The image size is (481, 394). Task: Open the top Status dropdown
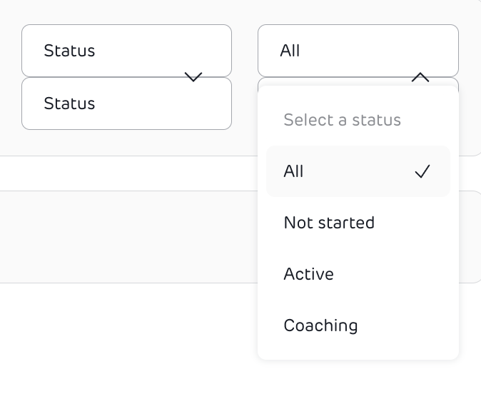tap(126, 51)
